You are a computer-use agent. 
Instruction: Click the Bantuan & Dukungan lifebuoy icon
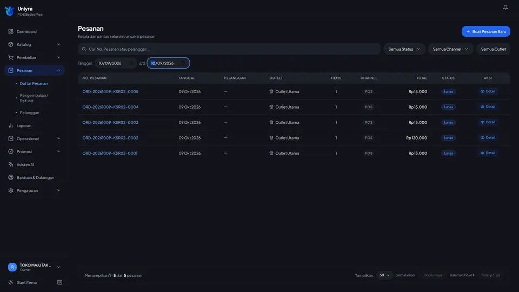pos(11,177)
